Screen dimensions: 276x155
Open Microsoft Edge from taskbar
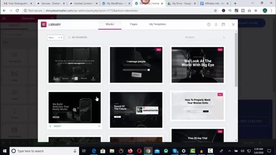coord(94,151)
